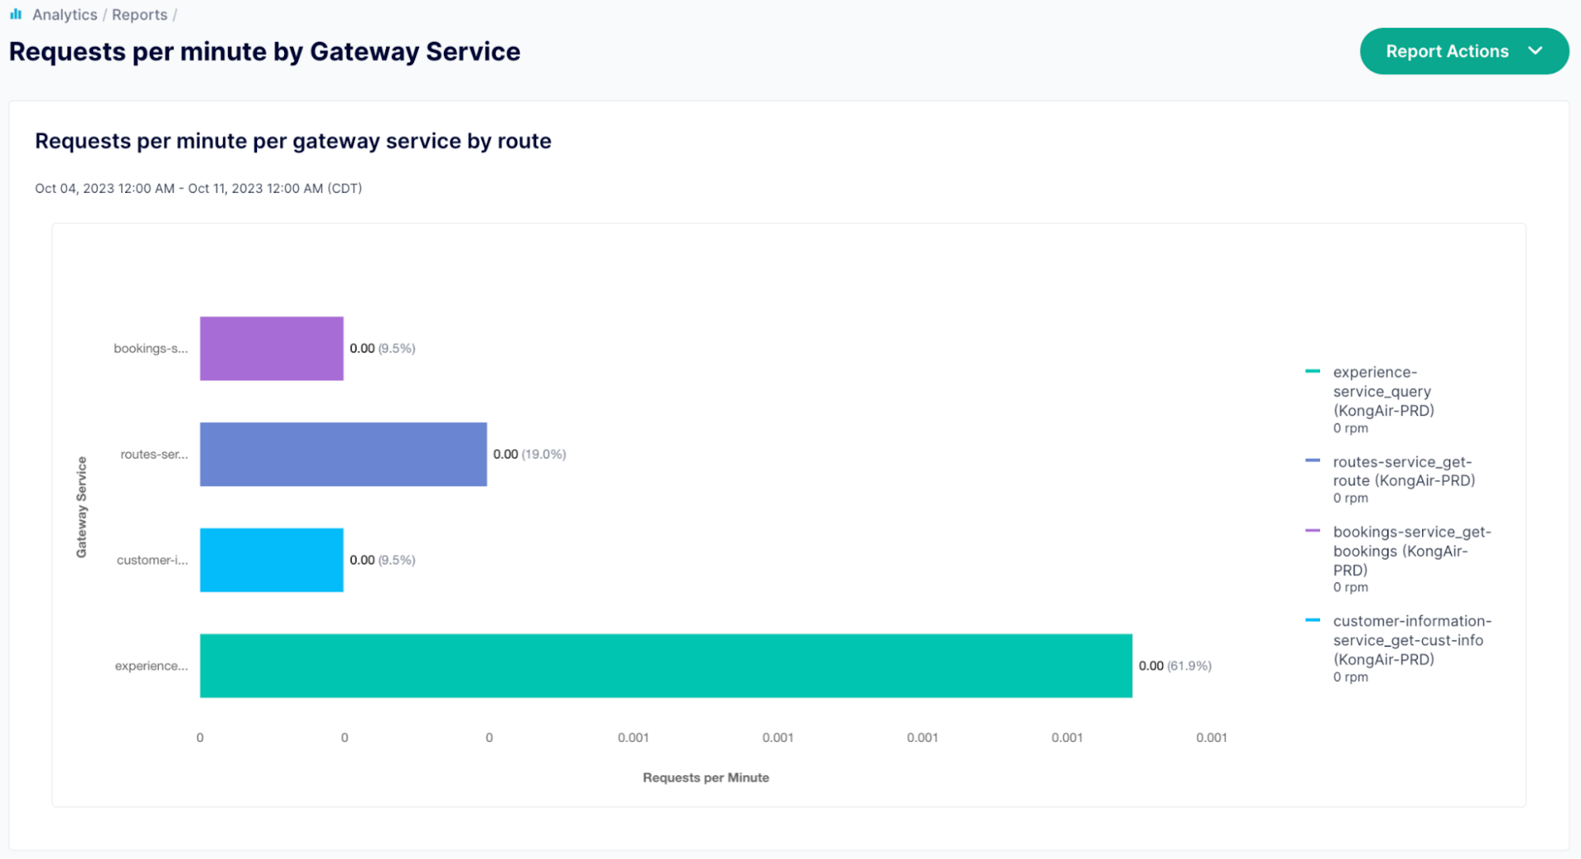Click the bookings-s... axis label
Image resolution: width=1581 pixels, height=859 pixels.
(151, 348)
